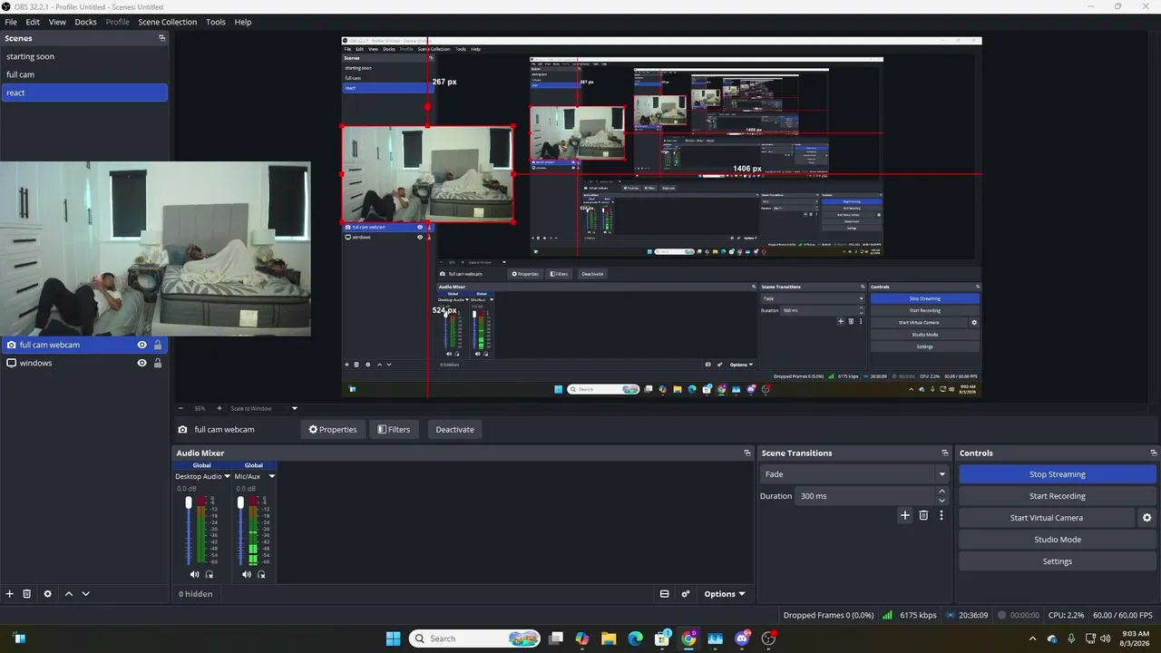Viewport: 1161px width, 653px height.
Task: Lock the full cam webcam source
Action: coord(158,345)
